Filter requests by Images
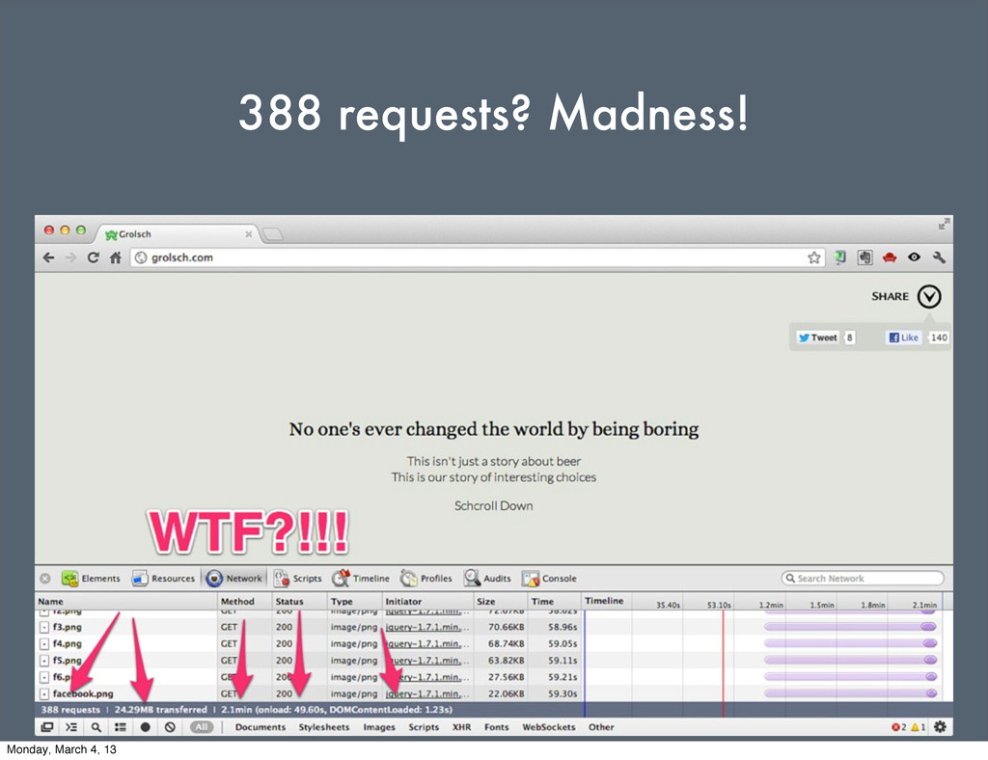 click(378, 727)
